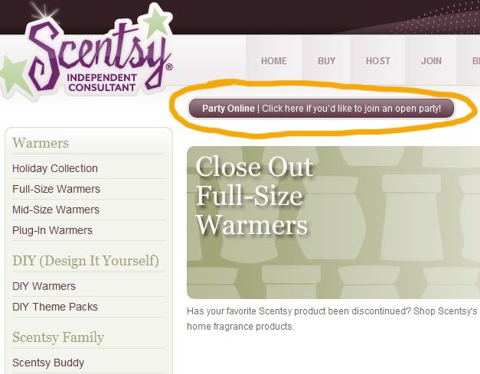Open the Scentsy Buddy link
The image size is (480, 374).
tap(48, 363)
